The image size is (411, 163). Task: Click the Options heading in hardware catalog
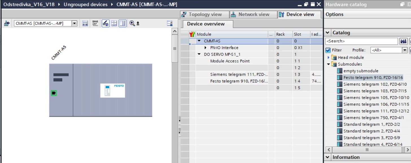click(335, 14)
